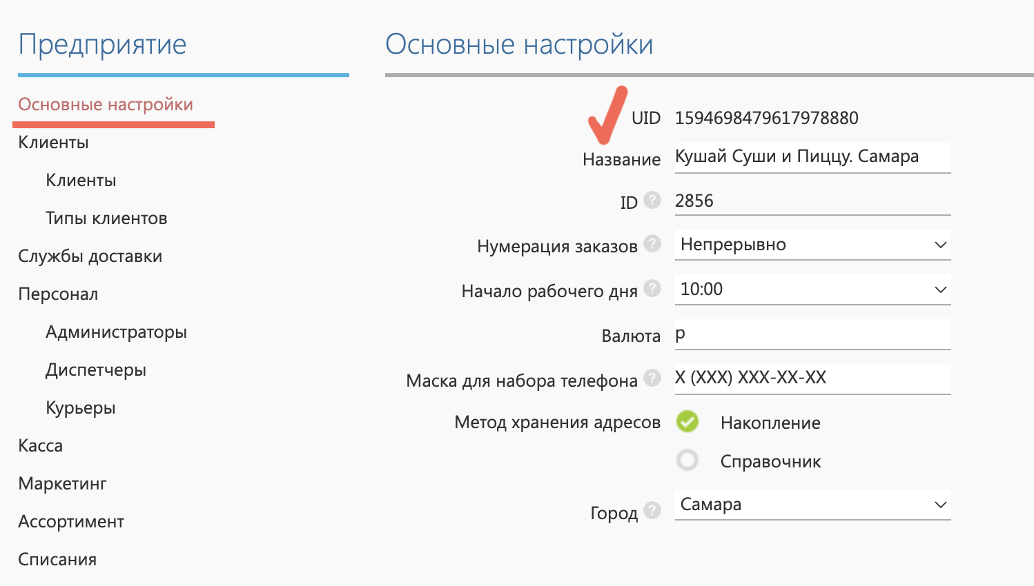The image size is (1034, 586).
Task: Open Нумерация заказов dropdown
Action: [812, 245]
